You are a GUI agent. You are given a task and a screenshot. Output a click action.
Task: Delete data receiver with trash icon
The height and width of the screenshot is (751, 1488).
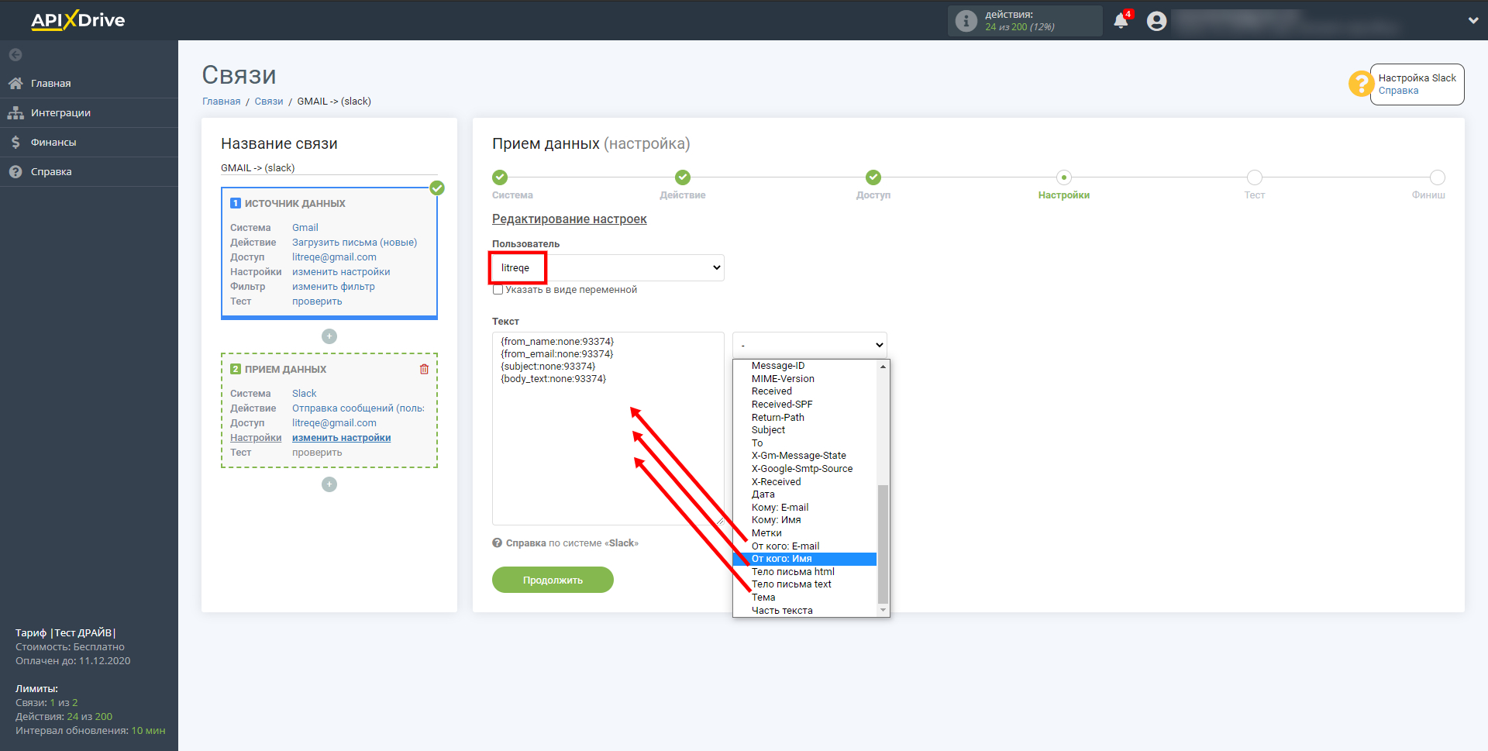coord(424,369)
